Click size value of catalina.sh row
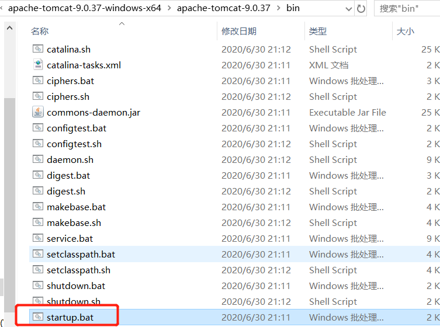Image resolution: width=440 pixels, height=327 pixels. [x=431, y=50]
